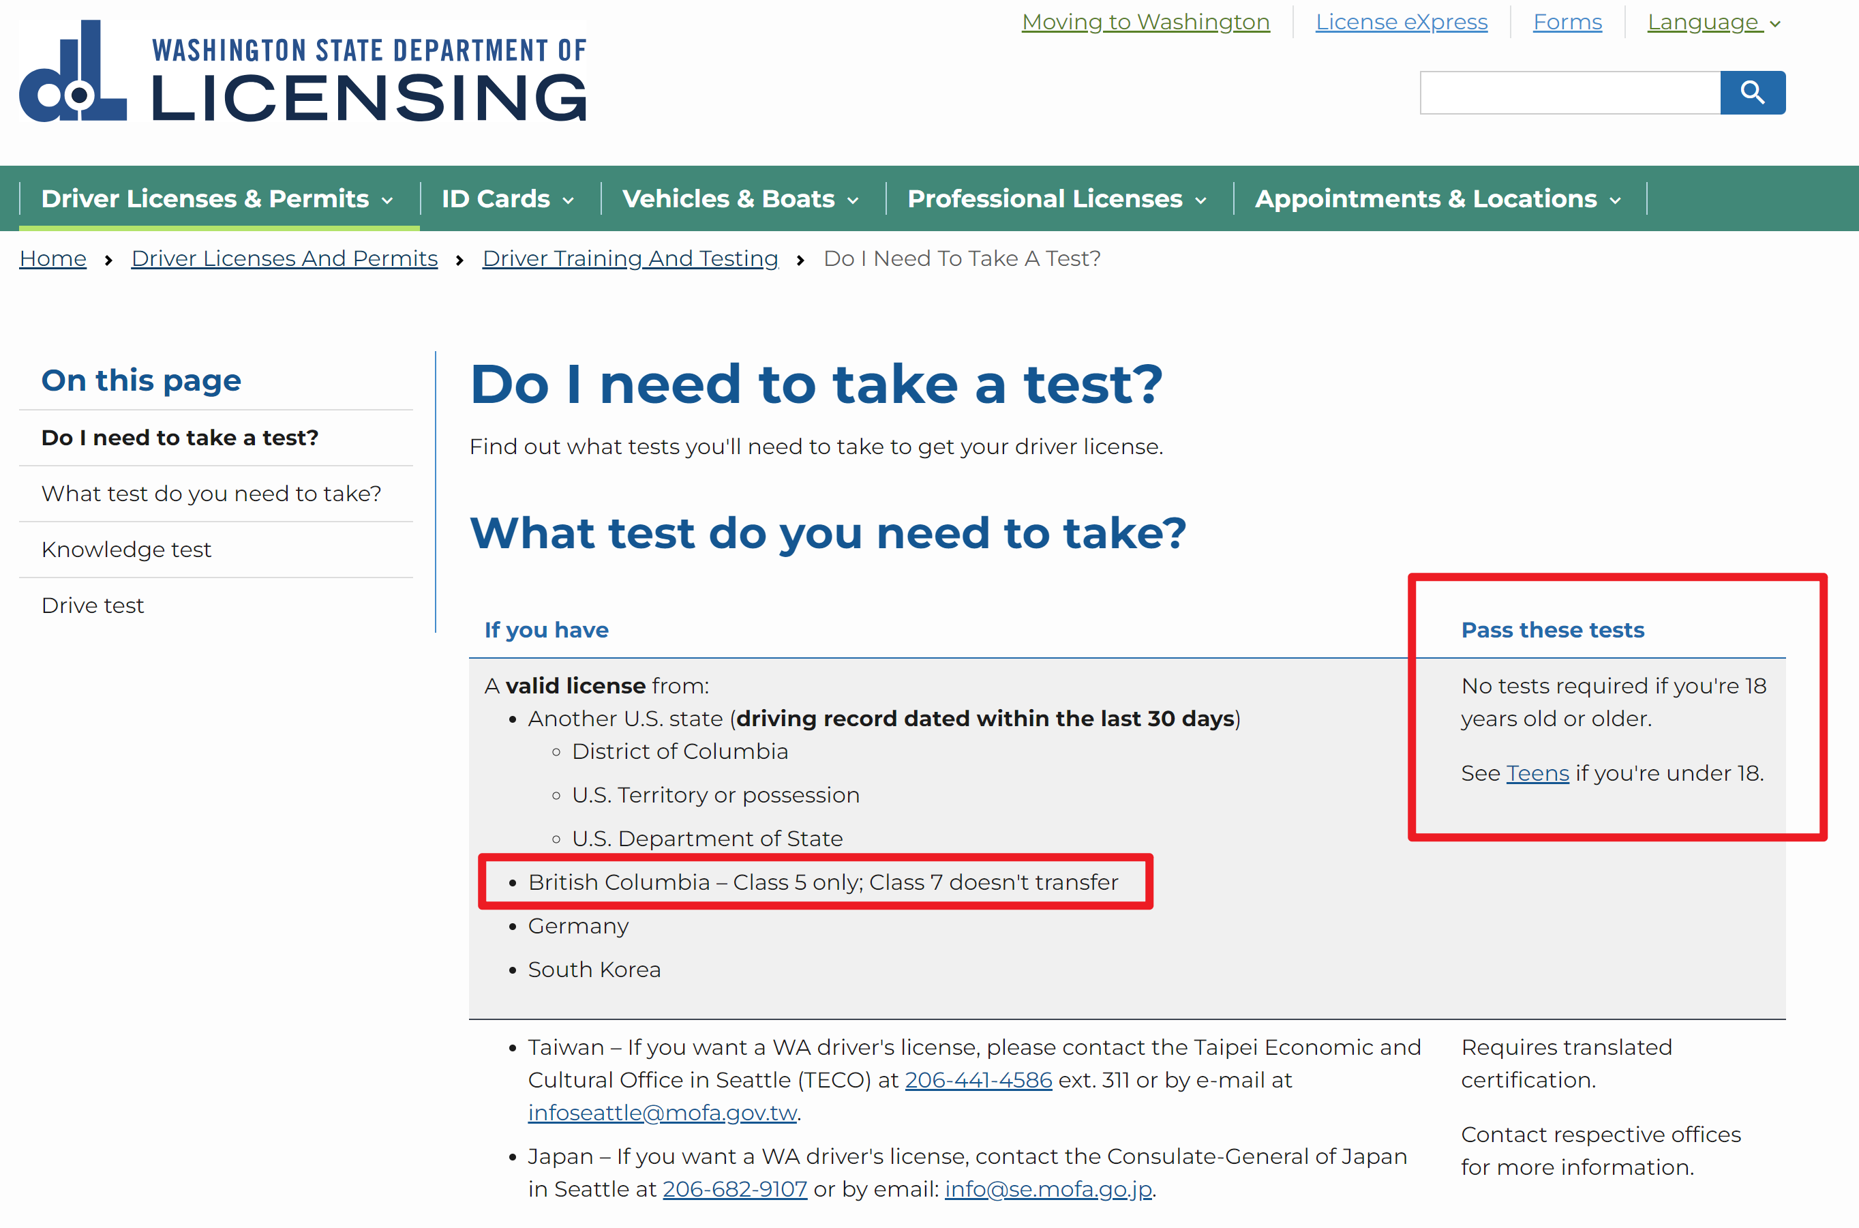The image size is (1859, 1228).
Task: Click the info@se.mofa.go.jp email link
Action: click(x=1048, y=1189)
